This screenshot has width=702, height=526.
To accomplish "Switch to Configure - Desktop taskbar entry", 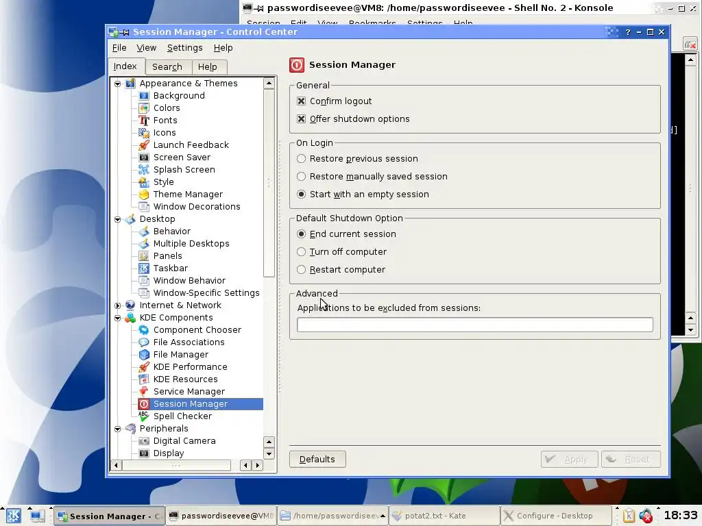I will pos(555,516).
